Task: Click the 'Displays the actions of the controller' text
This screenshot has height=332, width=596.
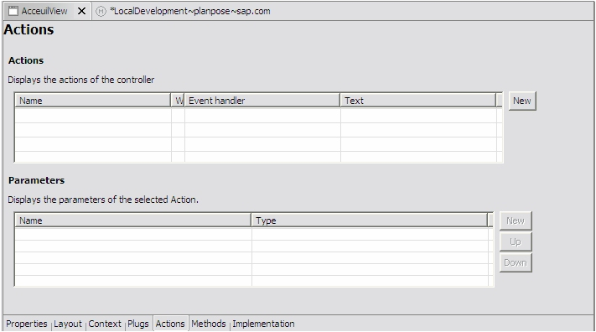Action: (x=81, y=80)
